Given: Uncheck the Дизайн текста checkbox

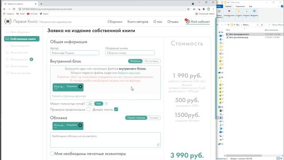Looking at the screenshot, I should tap(116, 109).
